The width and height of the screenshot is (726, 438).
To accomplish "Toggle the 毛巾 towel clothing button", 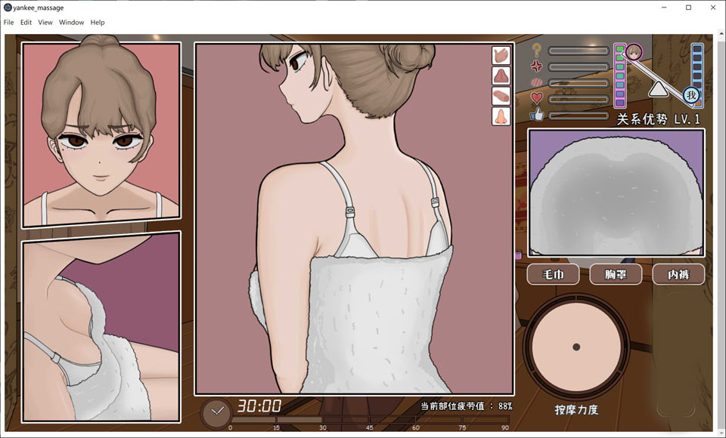I will click(553, 274).
